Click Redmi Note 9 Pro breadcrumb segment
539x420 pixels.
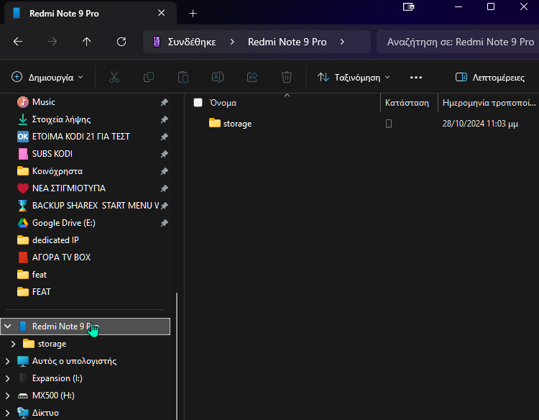pos(287,42)
